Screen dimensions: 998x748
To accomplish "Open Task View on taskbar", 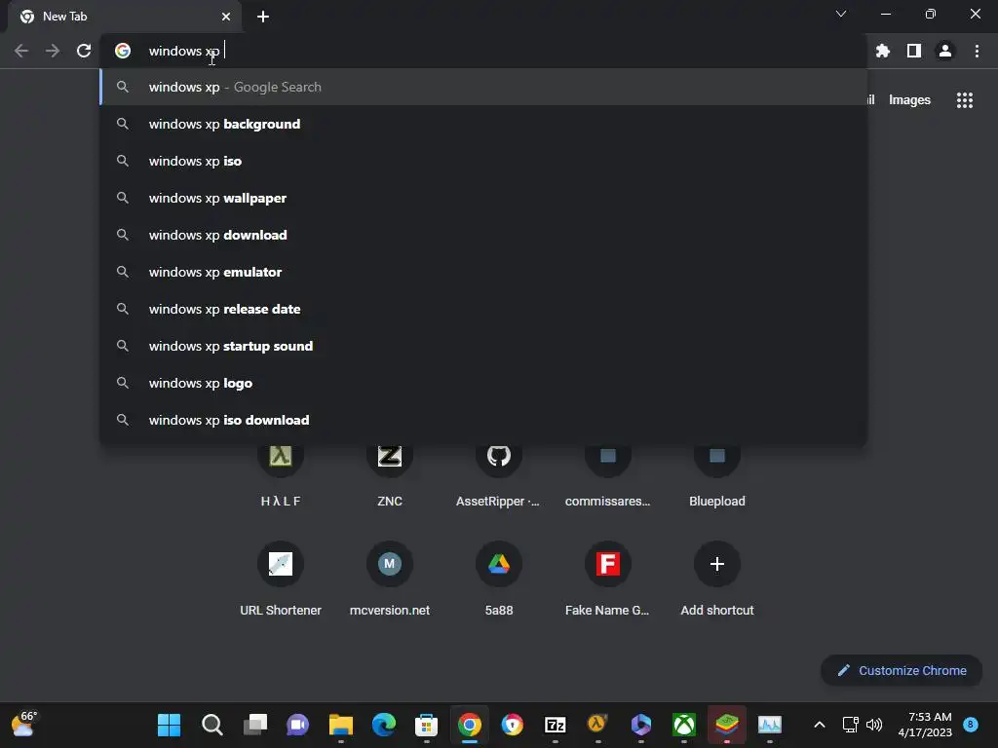I will tap(255, 725).
